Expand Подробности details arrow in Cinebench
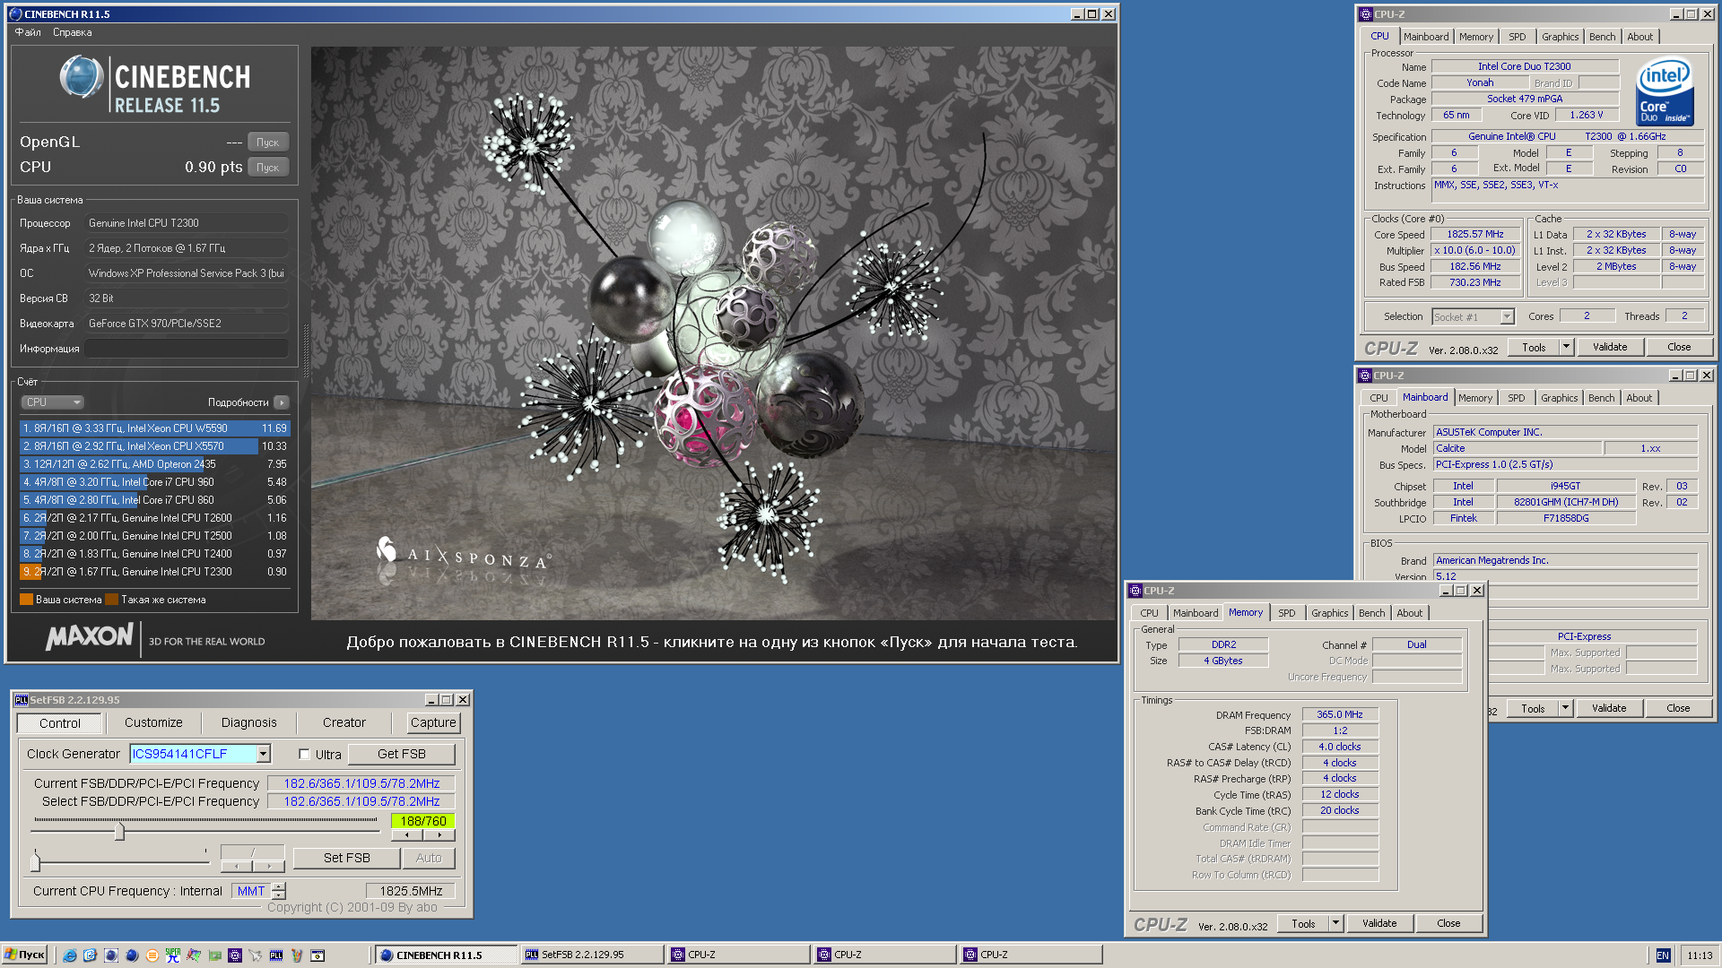Viewport: 1722px width, 968px height. point(281,402)
